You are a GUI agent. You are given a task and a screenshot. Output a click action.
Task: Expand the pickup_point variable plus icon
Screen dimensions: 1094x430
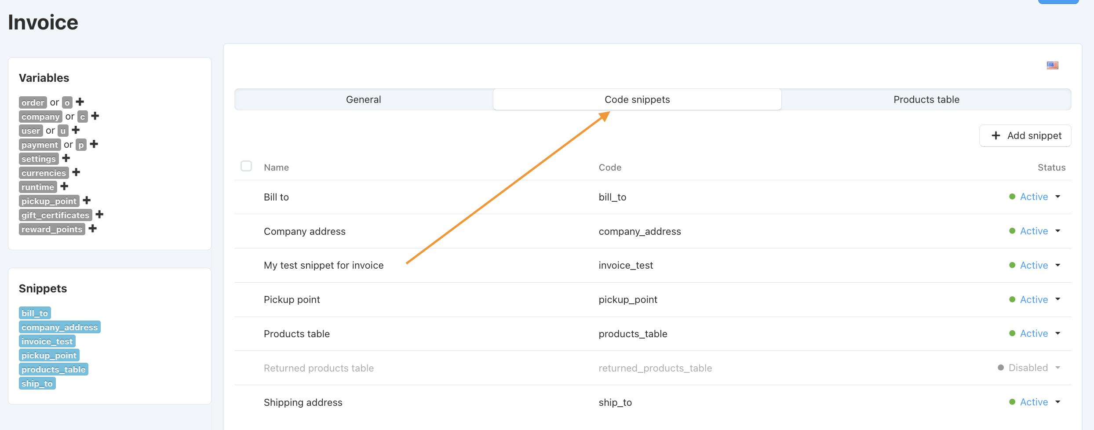point(87,200)
